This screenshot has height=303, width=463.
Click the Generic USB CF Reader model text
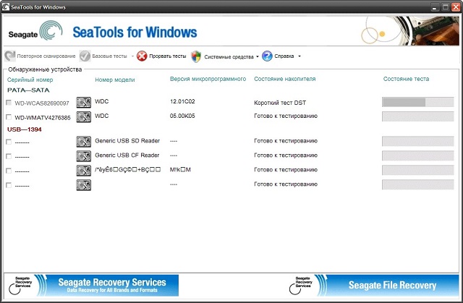tap(127, 155)
